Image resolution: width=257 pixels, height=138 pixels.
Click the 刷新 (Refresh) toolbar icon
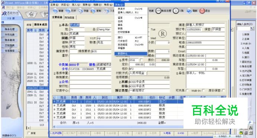pos(189,11)
